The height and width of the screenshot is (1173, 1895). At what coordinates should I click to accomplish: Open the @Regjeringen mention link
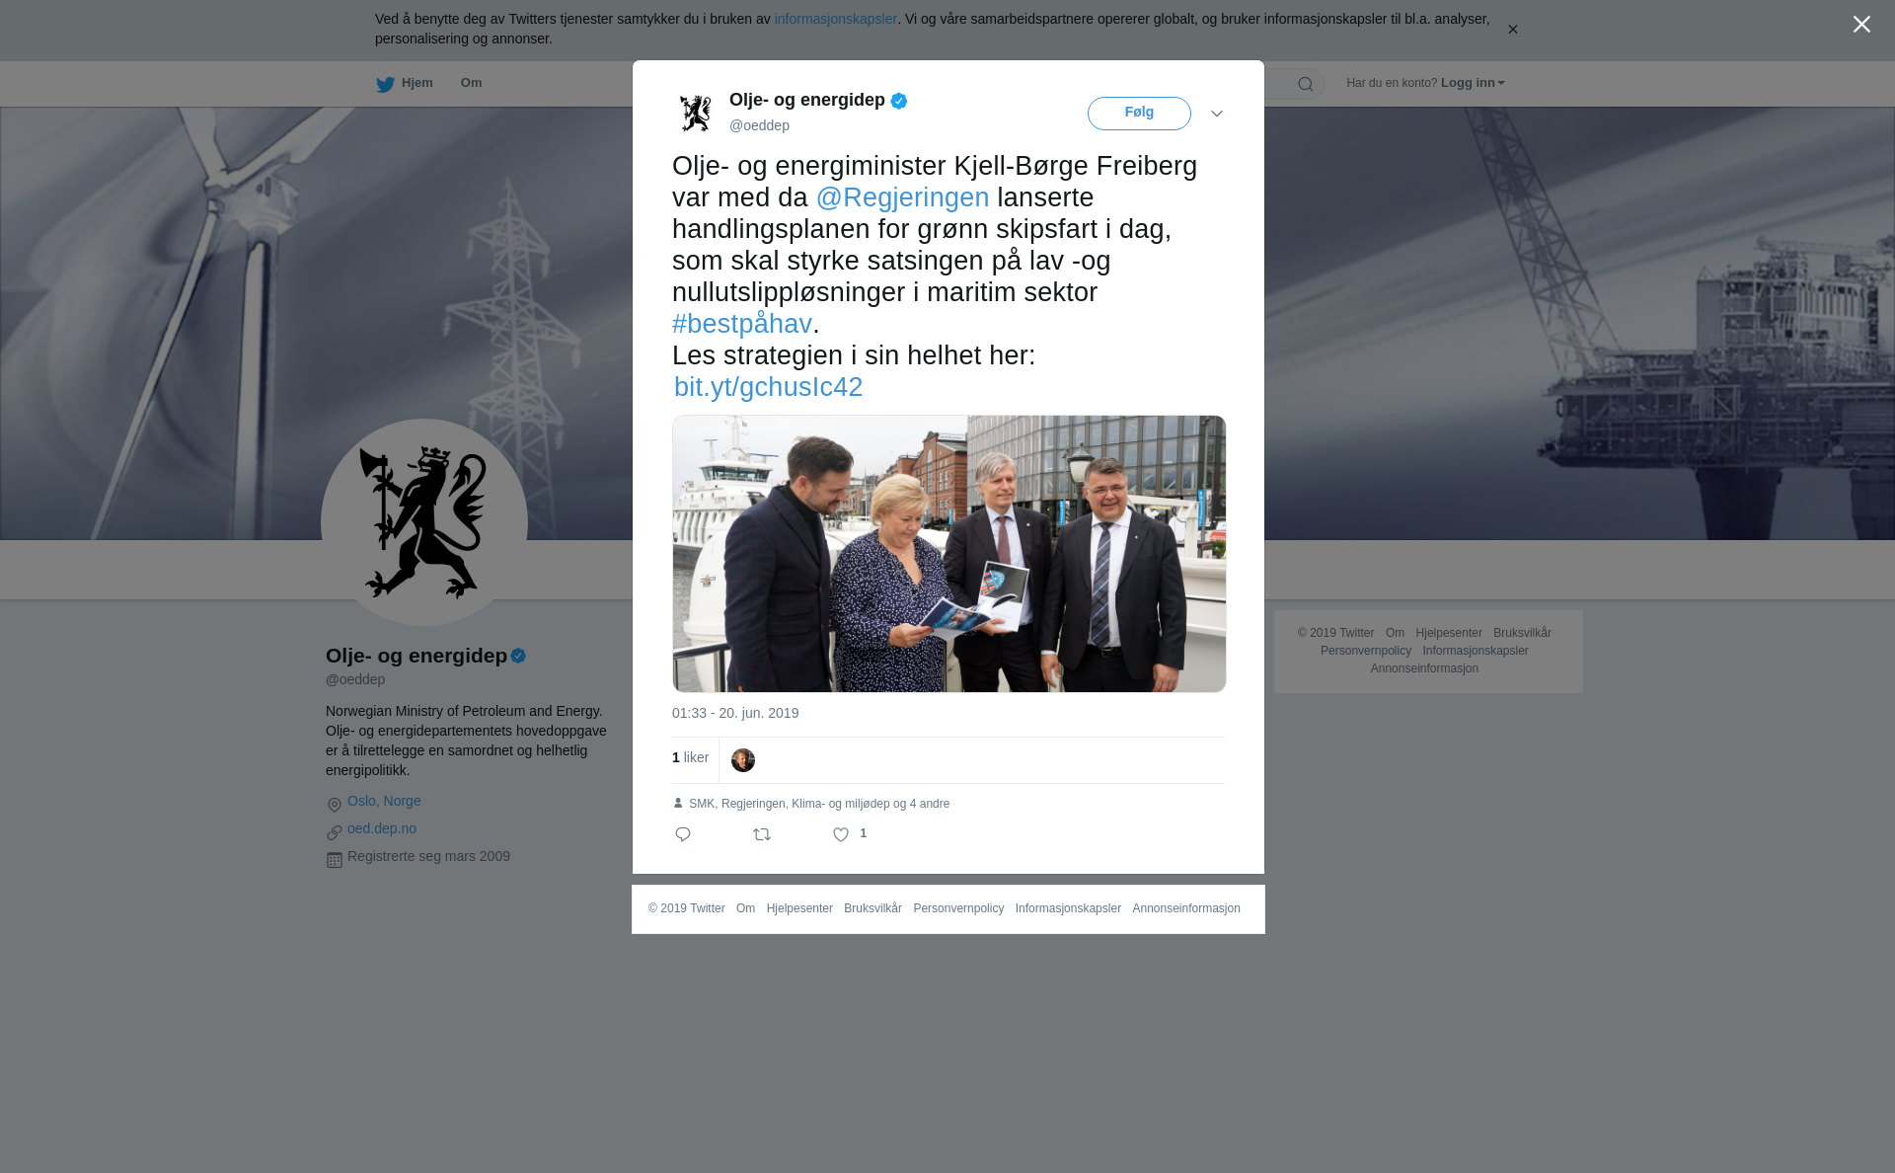[x=902, y=197]
